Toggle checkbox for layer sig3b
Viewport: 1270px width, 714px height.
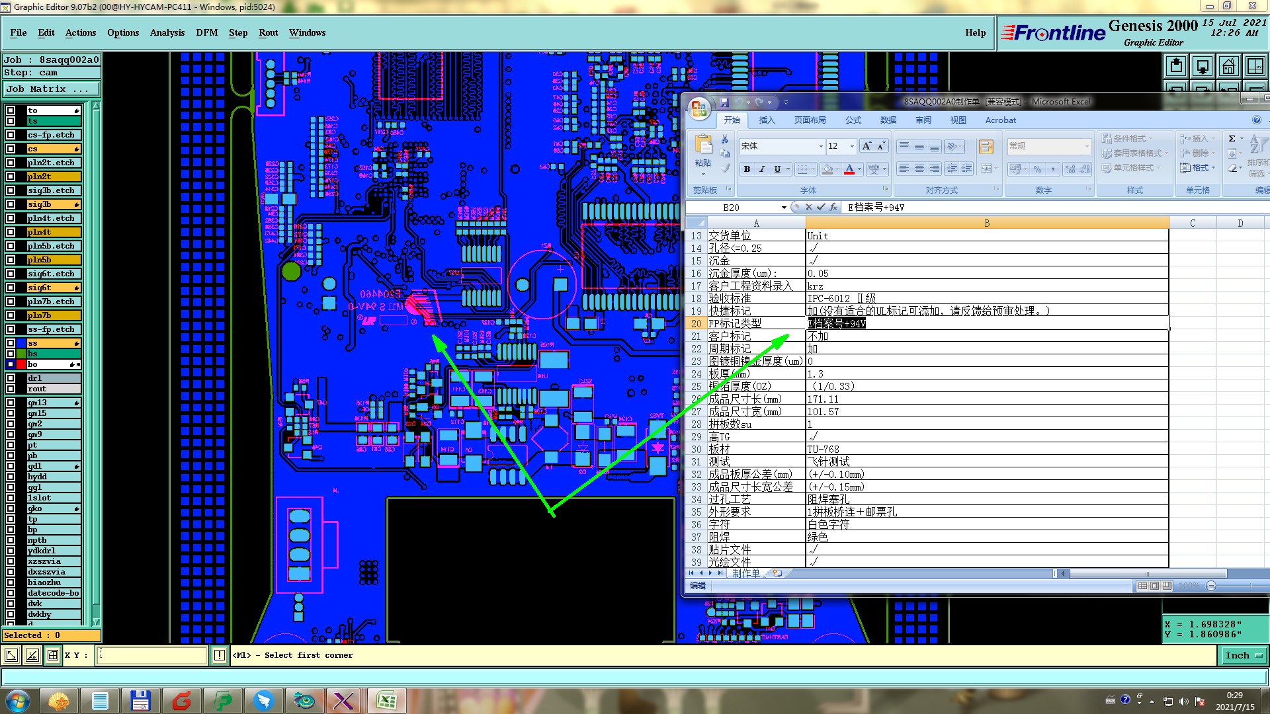[11, 204]
